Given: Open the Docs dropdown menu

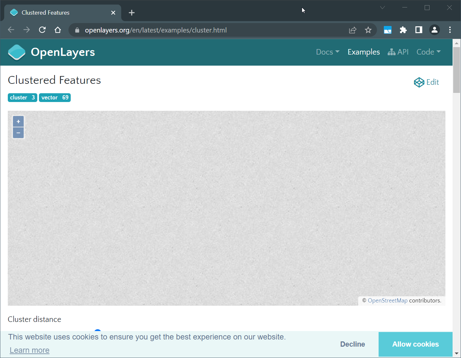Looking at the screenshot, I should point(327,52).
